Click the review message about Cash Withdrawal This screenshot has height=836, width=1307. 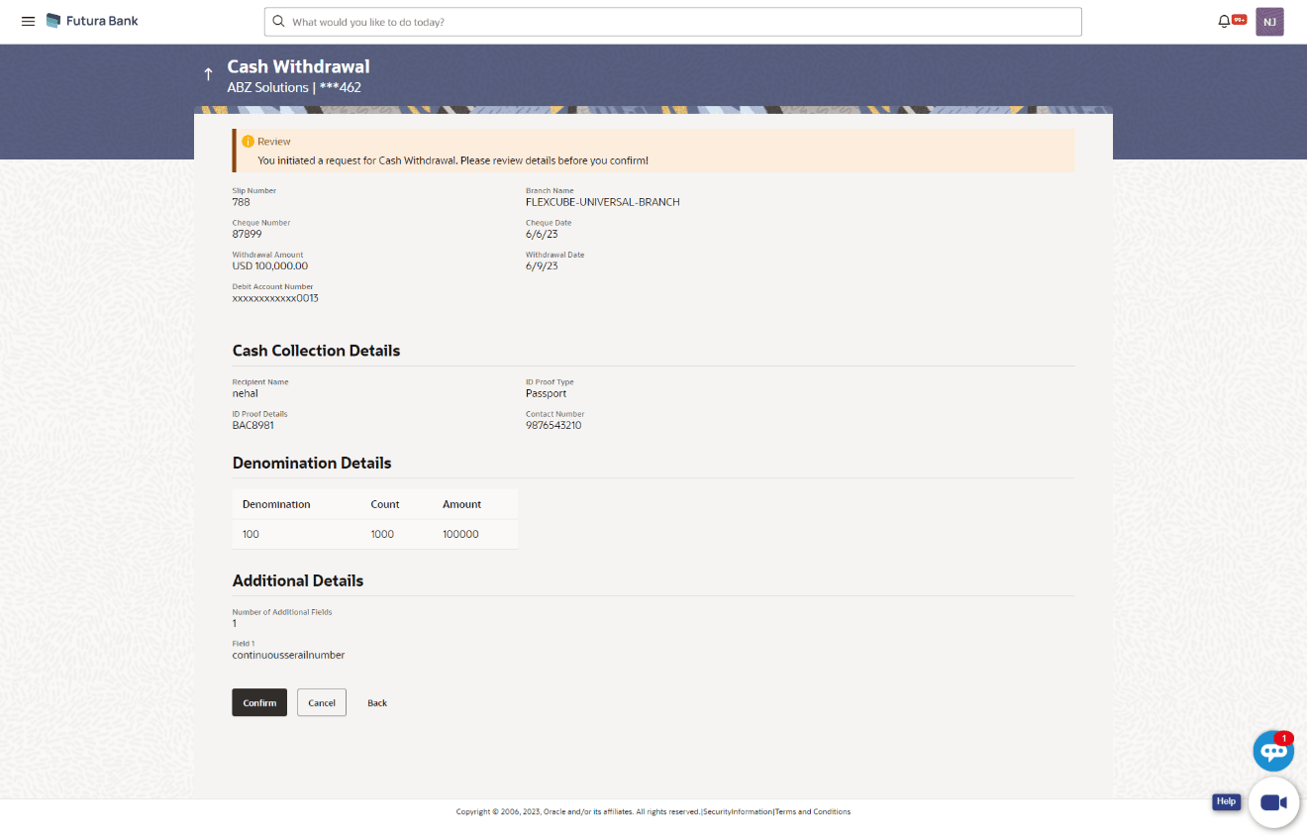(452, 159)
